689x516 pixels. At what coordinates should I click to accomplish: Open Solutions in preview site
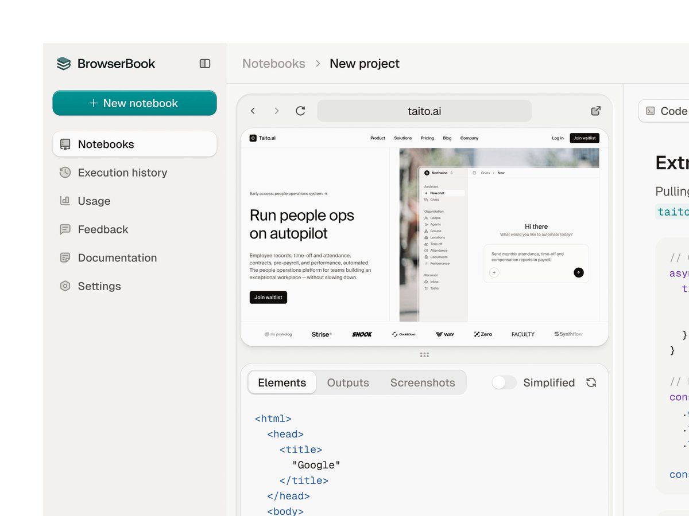(x=403, y=138)
